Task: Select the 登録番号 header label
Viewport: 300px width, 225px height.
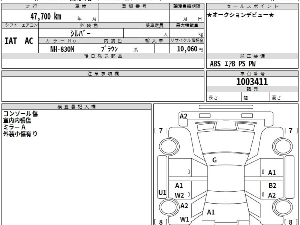Action: [x=134, y=6]
